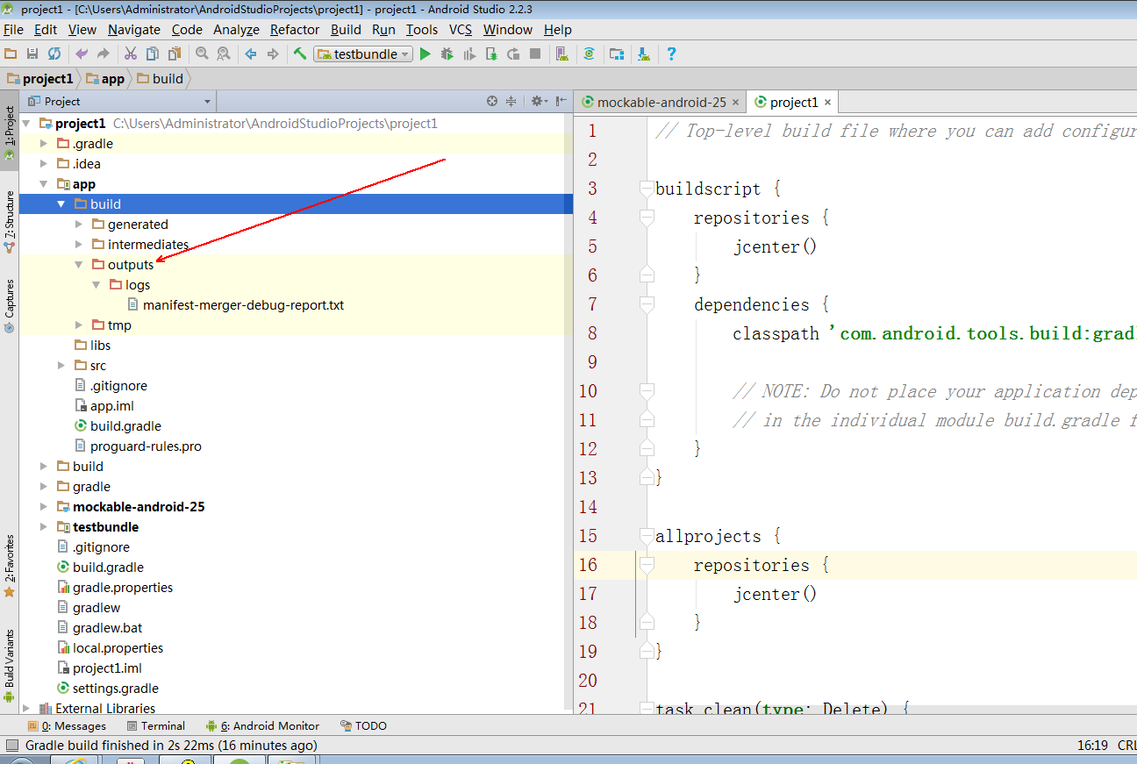Toggle the Build Variants tool window
Screen dimensions: 1137x764
point(9,667)
